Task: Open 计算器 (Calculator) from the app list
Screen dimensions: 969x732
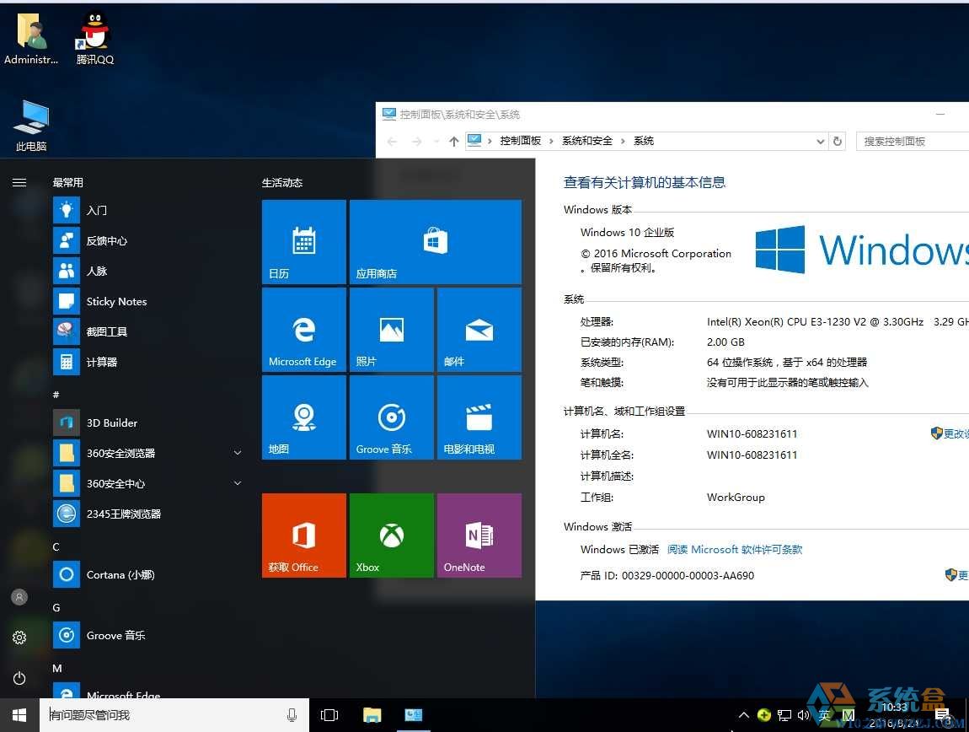Action: [101, 362]
